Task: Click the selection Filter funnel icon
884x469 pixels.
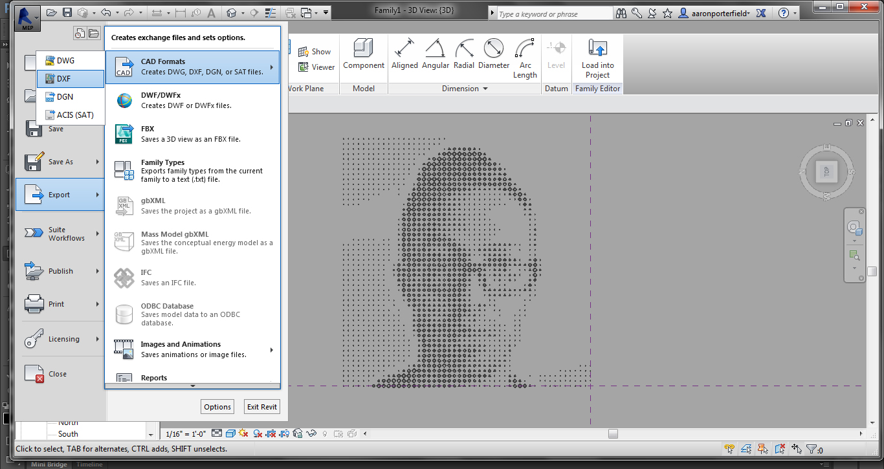Action: pos(811,450)
